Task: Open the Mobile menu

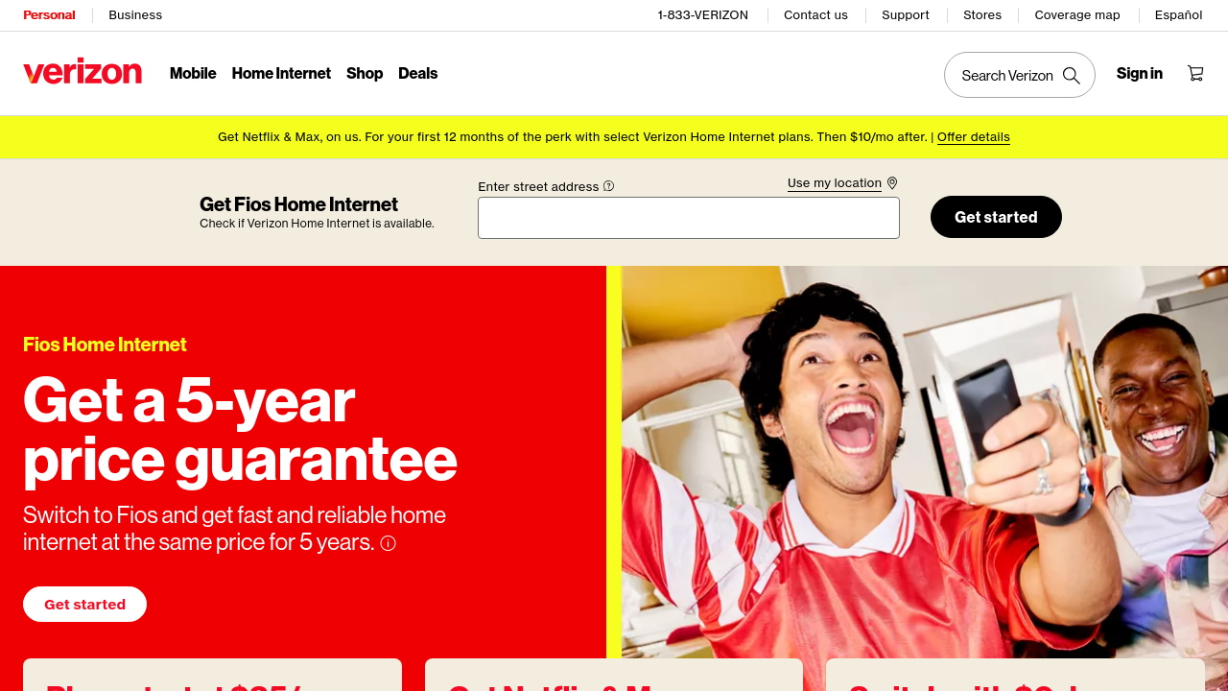Action: point(193,73)
